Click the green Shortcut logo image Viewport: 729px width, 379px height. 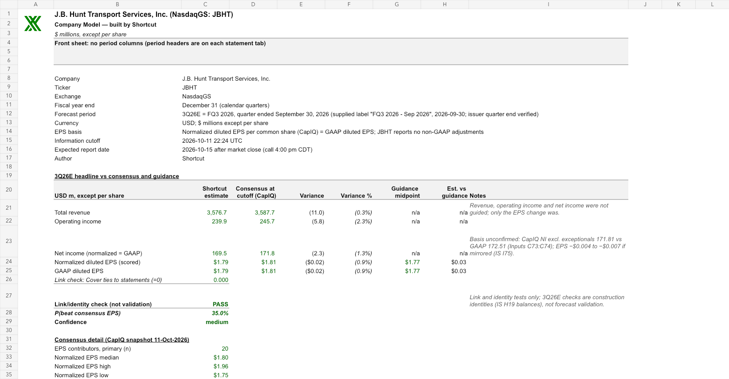(33, 23)
